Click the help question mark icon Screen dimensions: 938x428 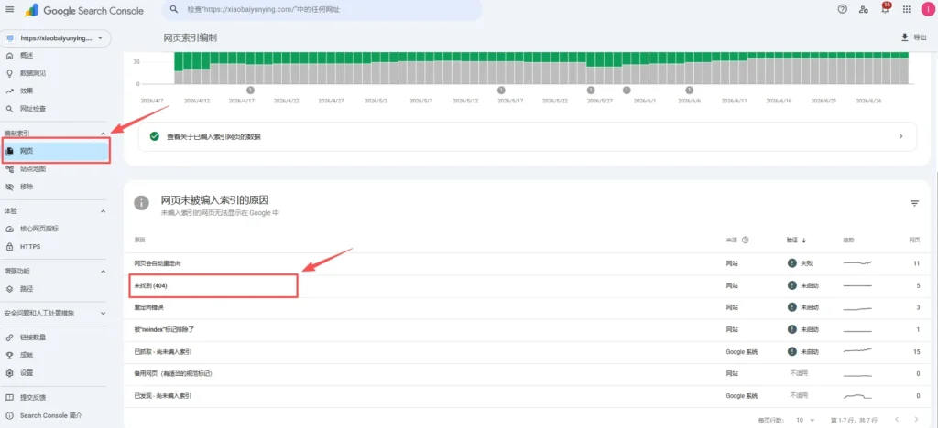(x=843, y=9)
